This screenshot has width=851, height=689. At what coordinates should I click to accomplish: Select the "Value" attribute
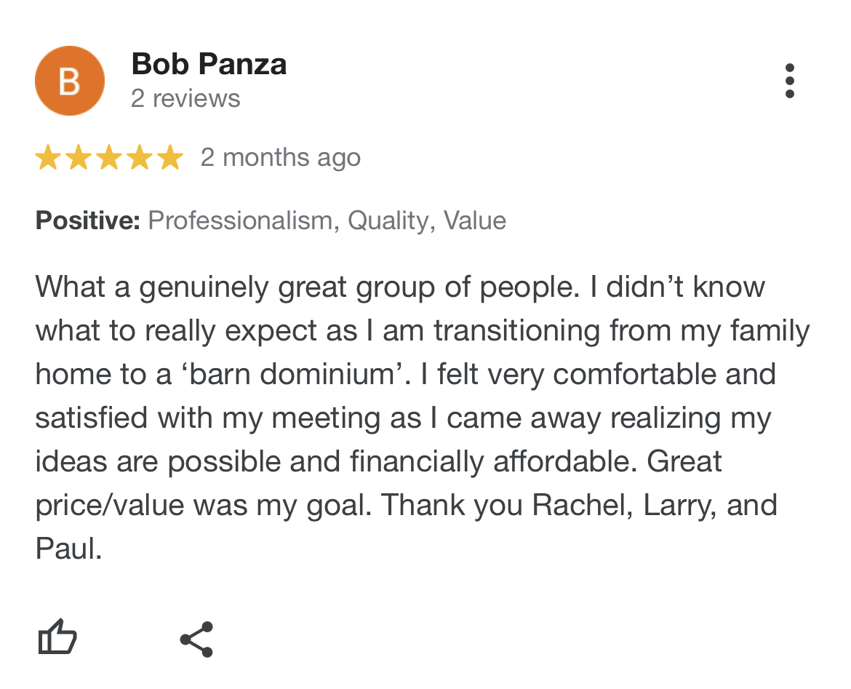(x=475, y=220)
